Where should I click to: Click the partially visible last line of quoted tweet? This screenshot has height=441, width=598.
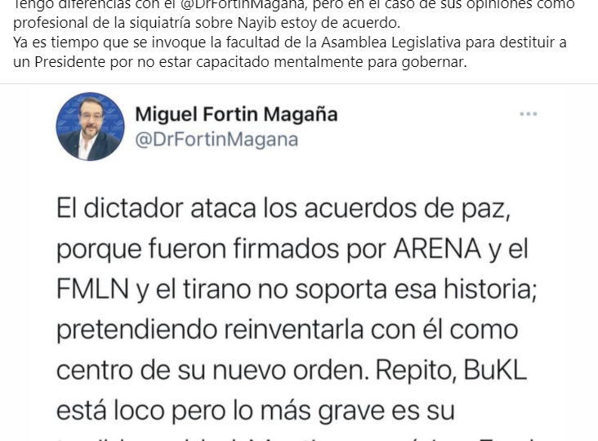[297, 439]
